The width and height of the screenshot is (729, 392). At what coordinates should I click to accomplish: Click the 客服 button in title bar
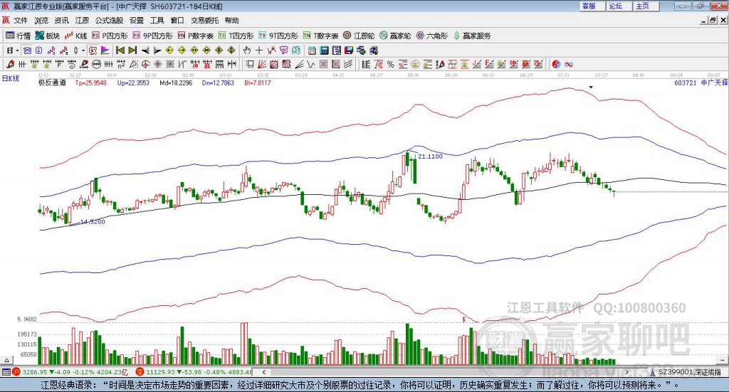pyautogui.click(x=592, y=6)
